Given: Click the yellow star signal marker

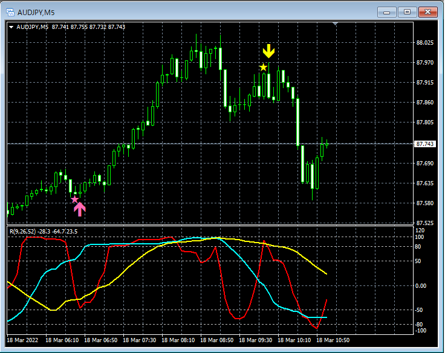Looking at the screenshot, I should coord(264,67).
